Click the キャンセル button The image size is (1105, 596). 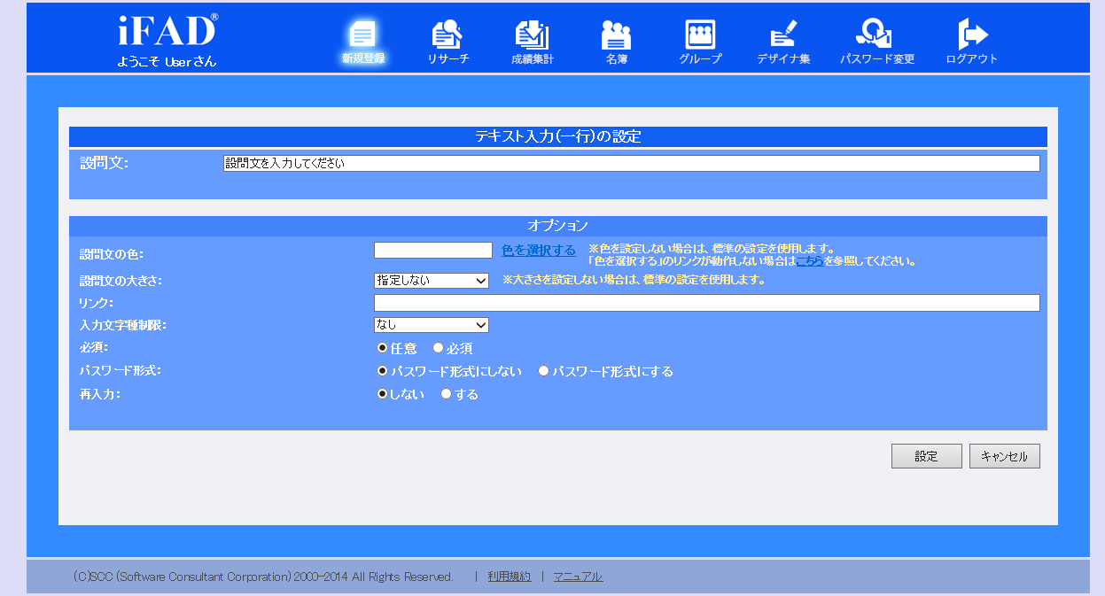point(1005,456)
